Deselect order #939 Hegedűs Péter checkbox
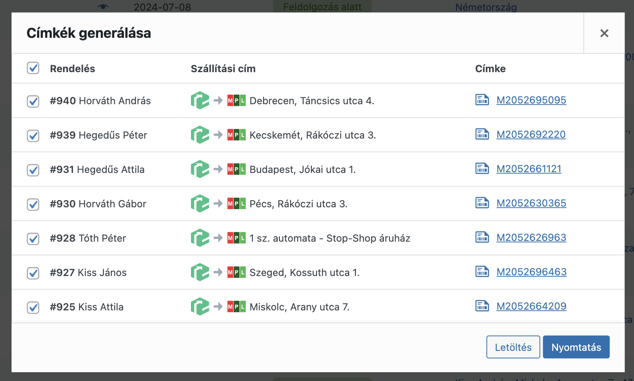This screenshot has width=634, height=381. pyautogui.click(x=33, y=136)
